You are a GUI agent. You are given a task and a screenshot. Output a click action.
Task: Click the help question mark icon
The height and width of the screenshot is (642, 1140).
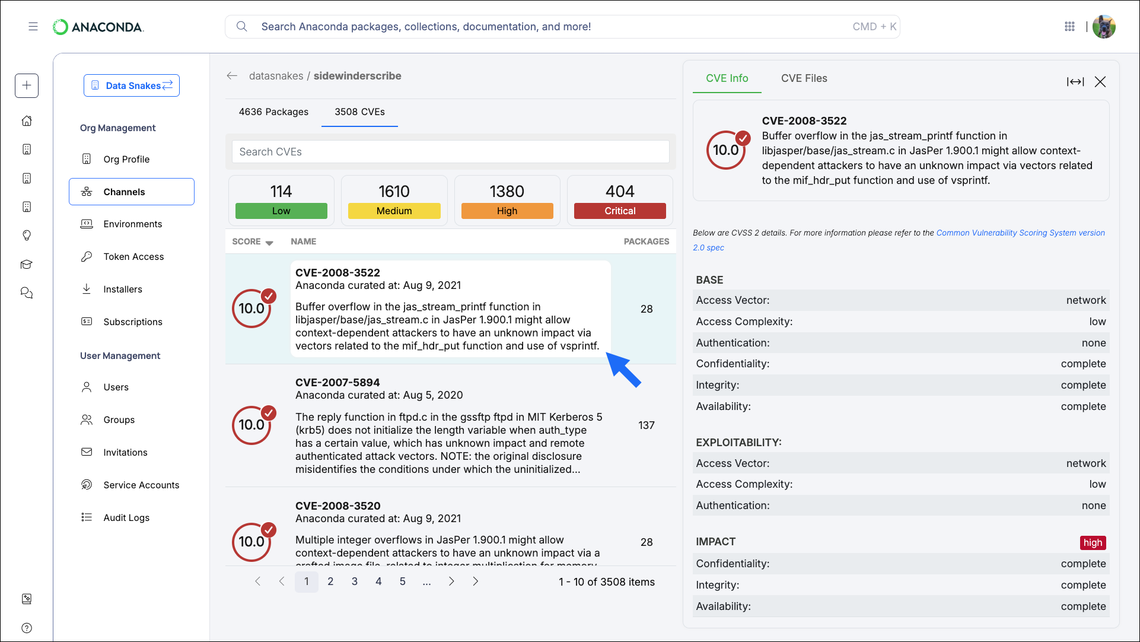27,628
